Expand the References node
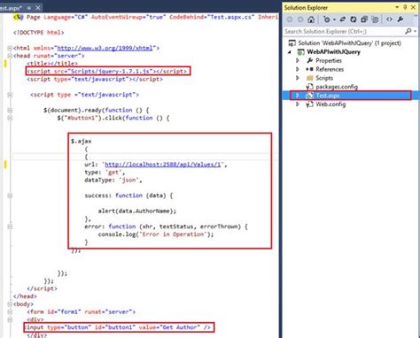Viewport: 420px width, 338px height. click(x=298, y=69)
